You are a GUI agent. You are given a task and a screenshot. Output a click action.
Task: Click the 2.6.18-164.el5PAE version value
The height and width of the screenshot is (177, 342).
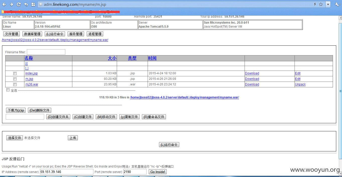coord(48,26)
